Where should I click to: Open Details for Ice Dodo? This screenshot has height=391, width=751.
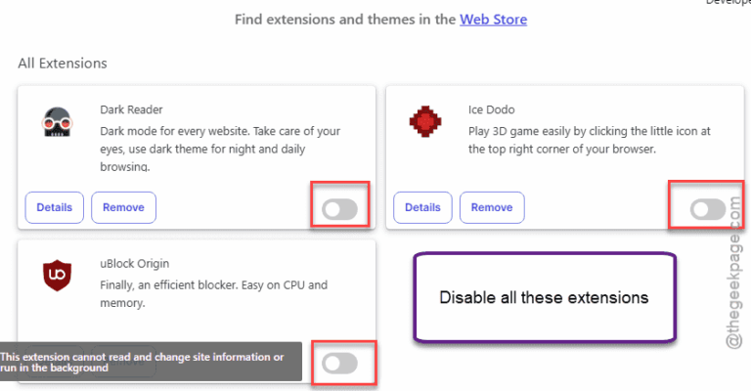pos(422,207)
